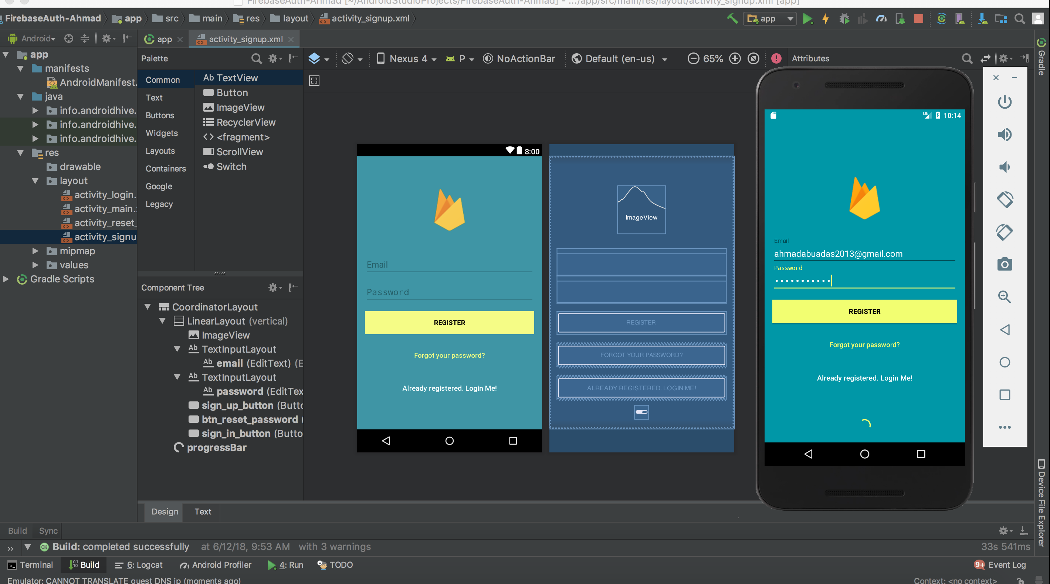Toggle the Switch widget in the blueprint preview
The image size is (1050, 584).
tap(641, 412)
